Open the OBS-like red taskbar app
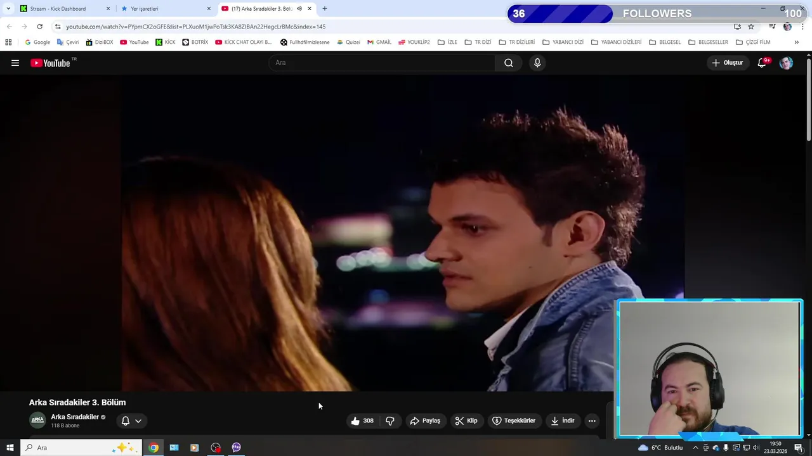The image size is (812, 456). (216, 448)
